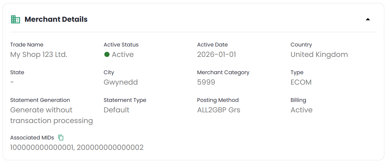The image size is (387, 163).
Task: Click the Billing value Active
Action: click(x=301, y=110)
